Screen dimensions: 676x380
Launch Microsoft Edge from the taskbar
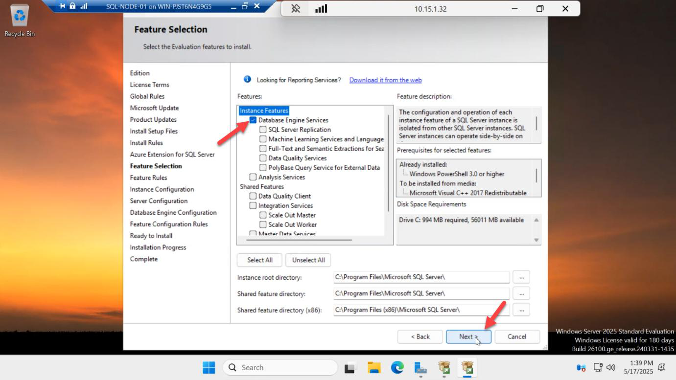pyautogui.click(x=397, y=367)
